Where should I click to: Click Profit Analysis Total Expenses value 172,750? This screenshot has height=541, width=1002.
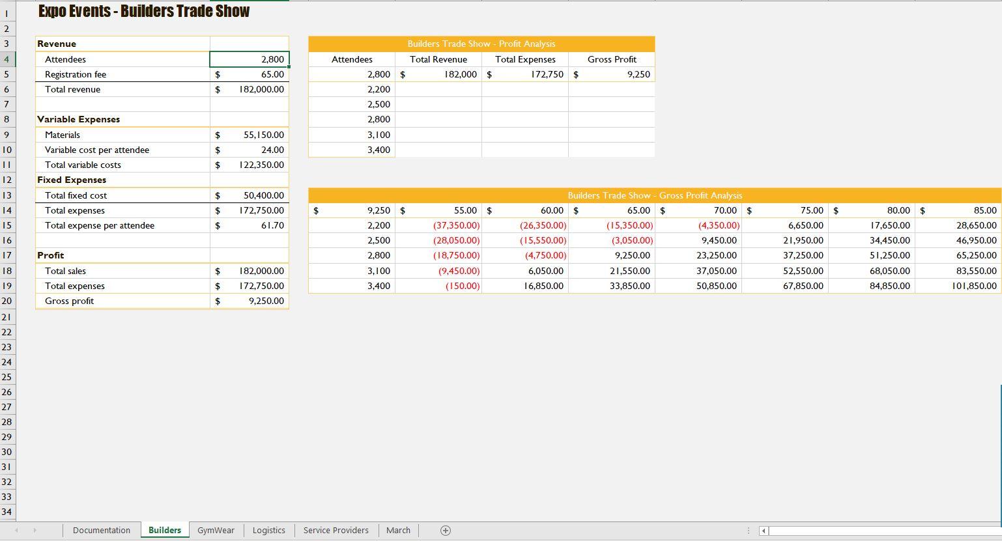(x=525, y=74)
